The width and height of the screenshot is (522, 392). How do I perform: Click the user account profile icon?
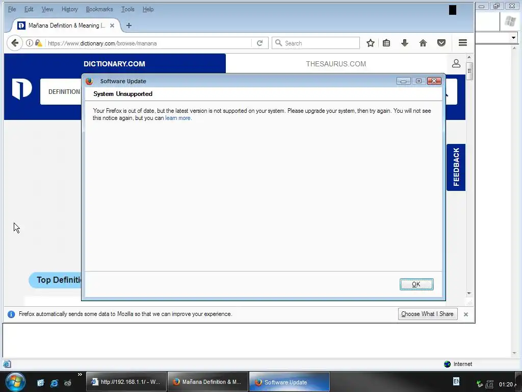pyautogui.click(x=456, y=63)
